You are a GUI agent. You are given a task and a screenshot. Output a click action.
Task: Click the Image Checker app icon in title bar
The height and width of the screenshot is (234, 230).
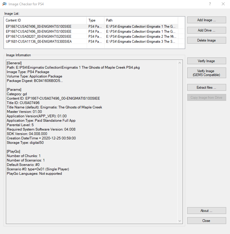(4, 4)
